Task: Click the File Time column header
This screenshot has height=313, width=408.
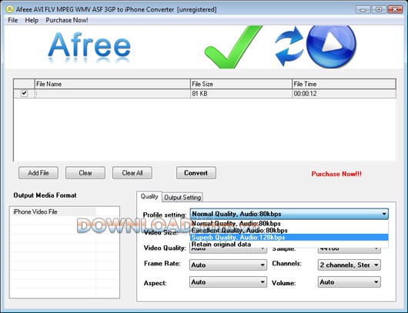Action: point(344,84)
